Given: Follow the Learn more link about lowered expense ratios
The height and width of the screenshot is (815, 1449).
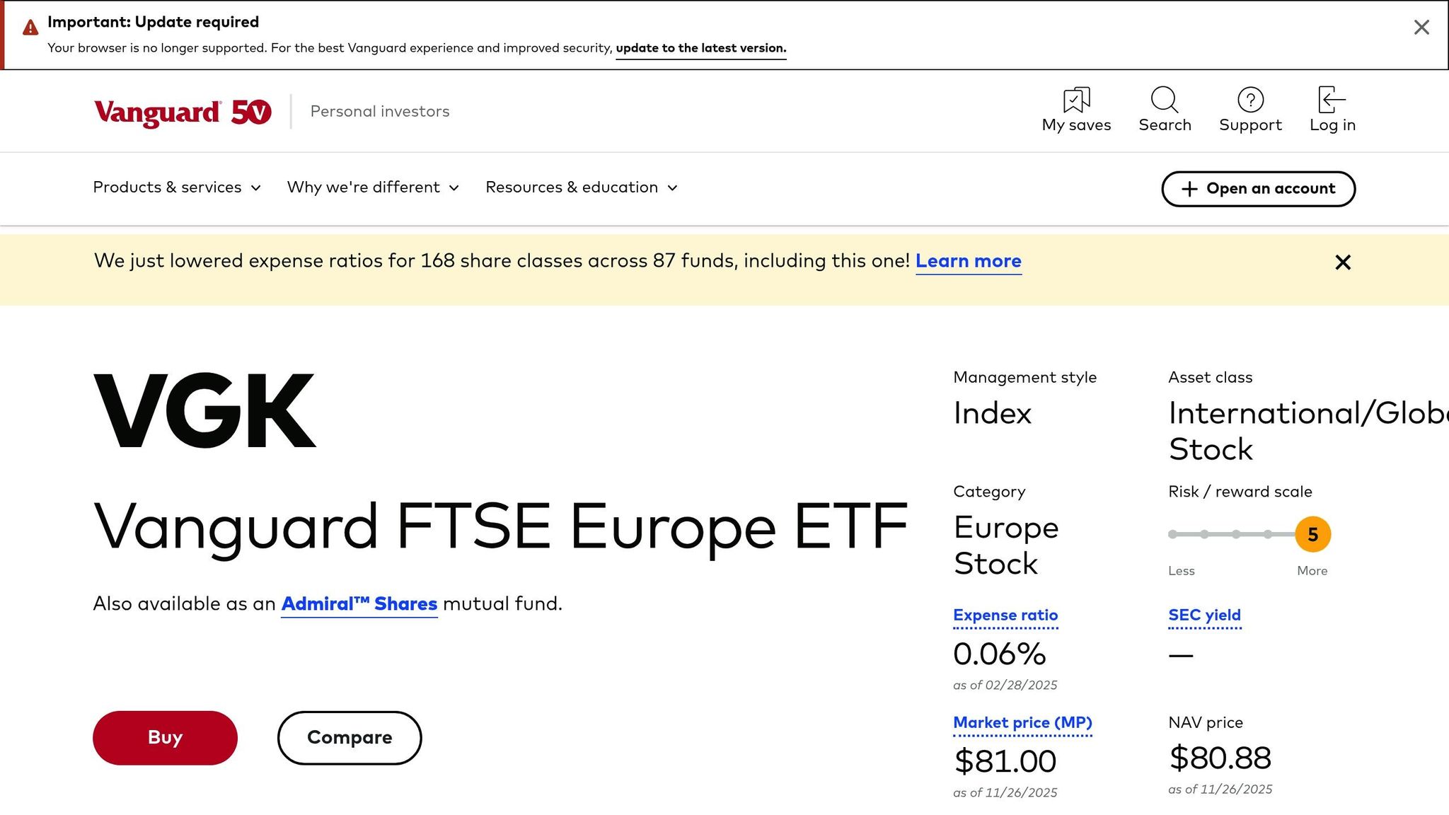Looking at the screenshot, I should pos(969,261).
